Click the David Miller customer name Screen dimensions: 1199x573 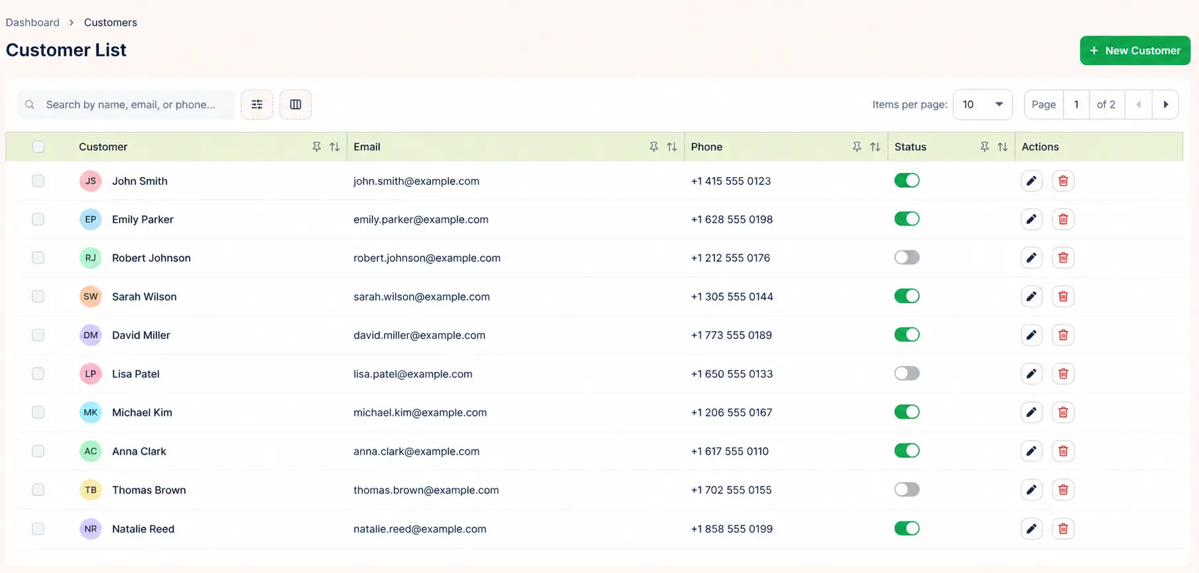141,335
